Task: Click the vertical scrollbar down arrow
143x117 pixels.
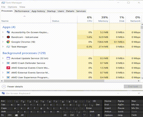Action: (x=142, y=78)
